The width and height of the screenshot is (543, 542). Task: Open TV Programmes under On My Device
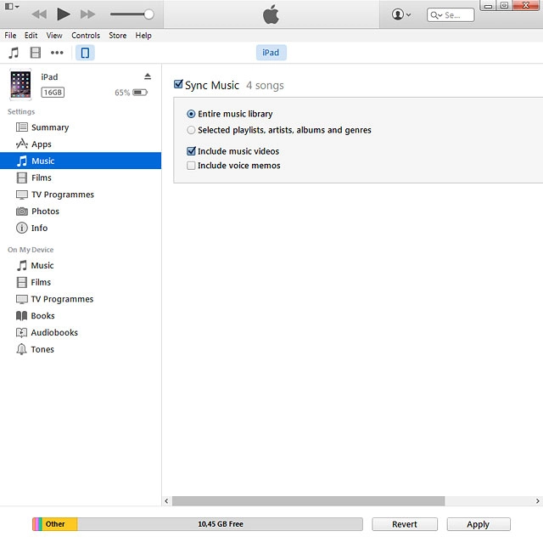tap(81, 299)
